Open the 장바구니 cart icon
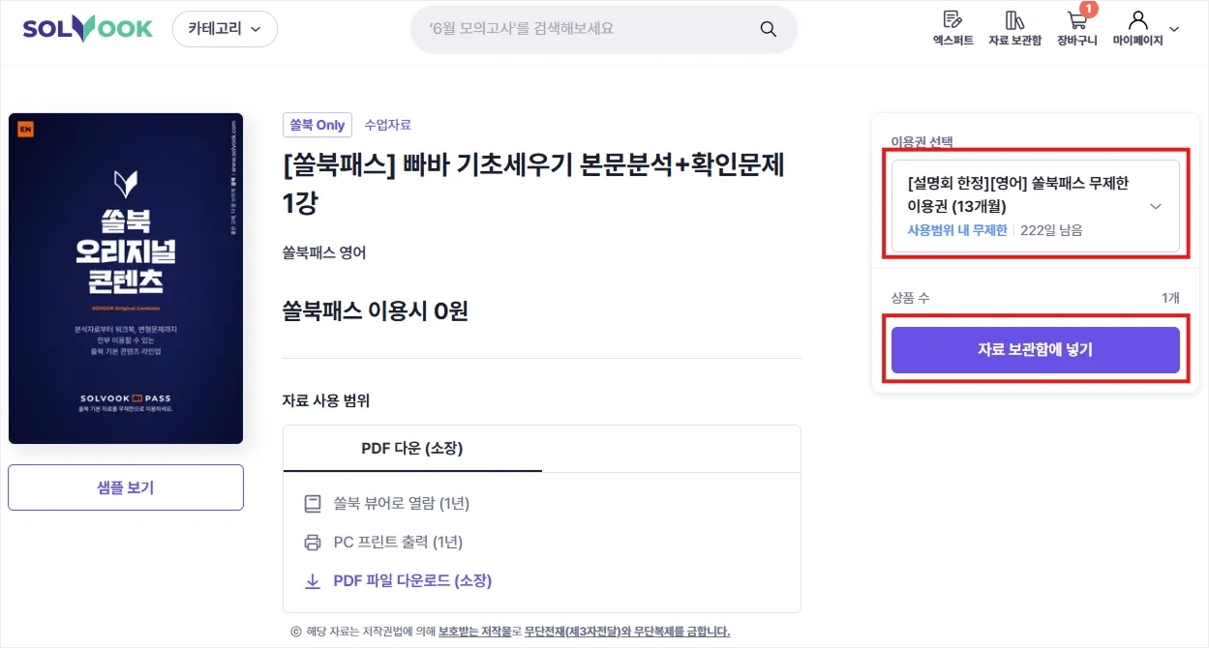Screen dimensions: 1209x648 1076,19
